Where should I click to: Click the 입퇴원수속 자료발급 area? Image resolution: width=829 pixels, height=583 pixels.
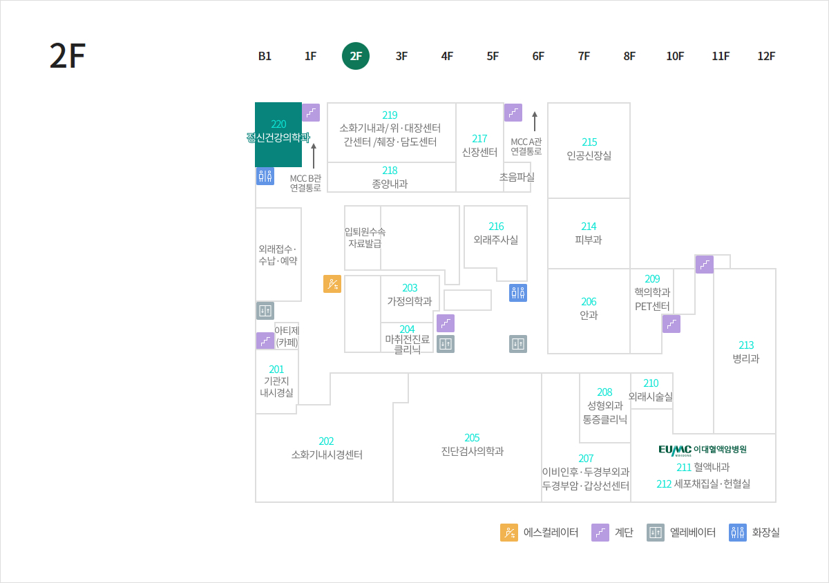tap(365, 238)
